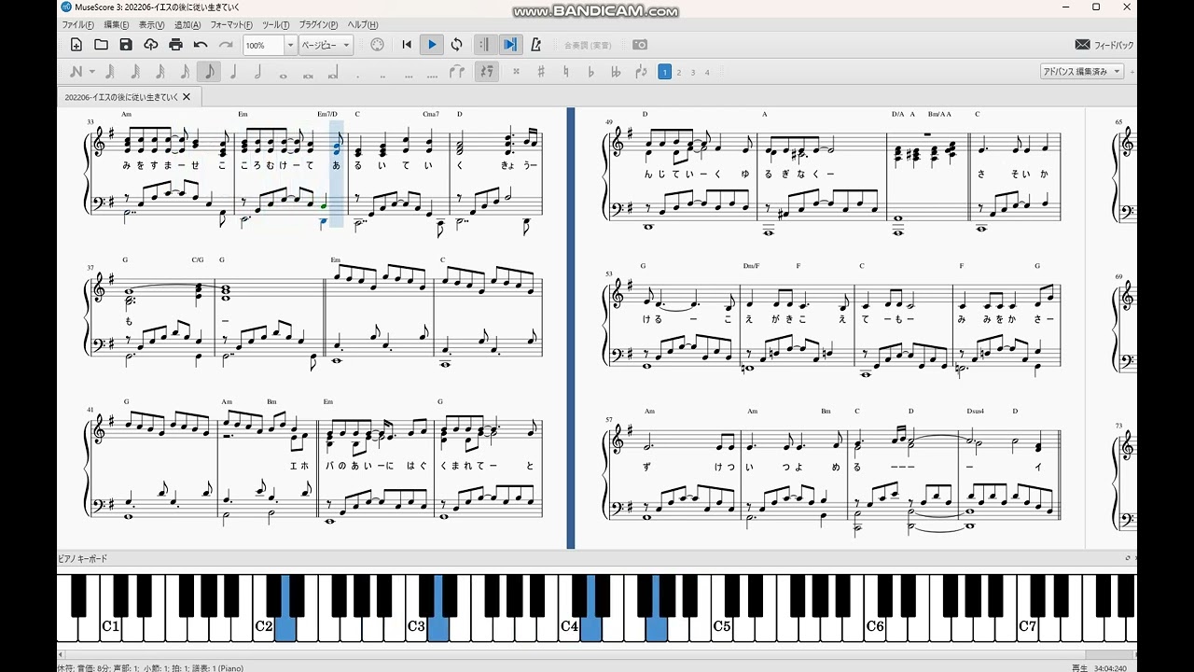The width and height of the screenshot is (1194, 672).
Task: Open the 追加(A) menu
Action: pos(187,24)
